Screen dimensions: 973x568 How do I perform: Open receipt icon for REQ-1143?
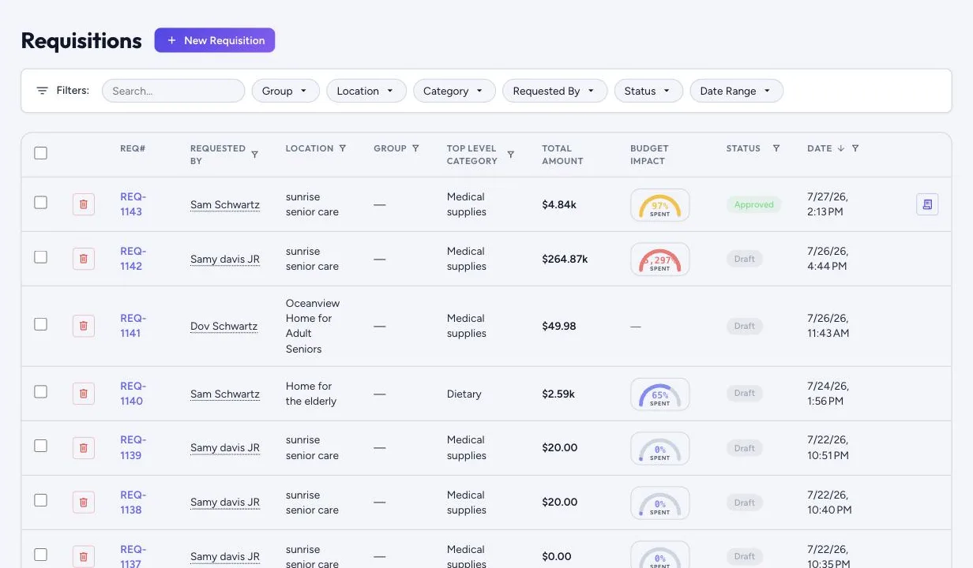click(927, 204)
